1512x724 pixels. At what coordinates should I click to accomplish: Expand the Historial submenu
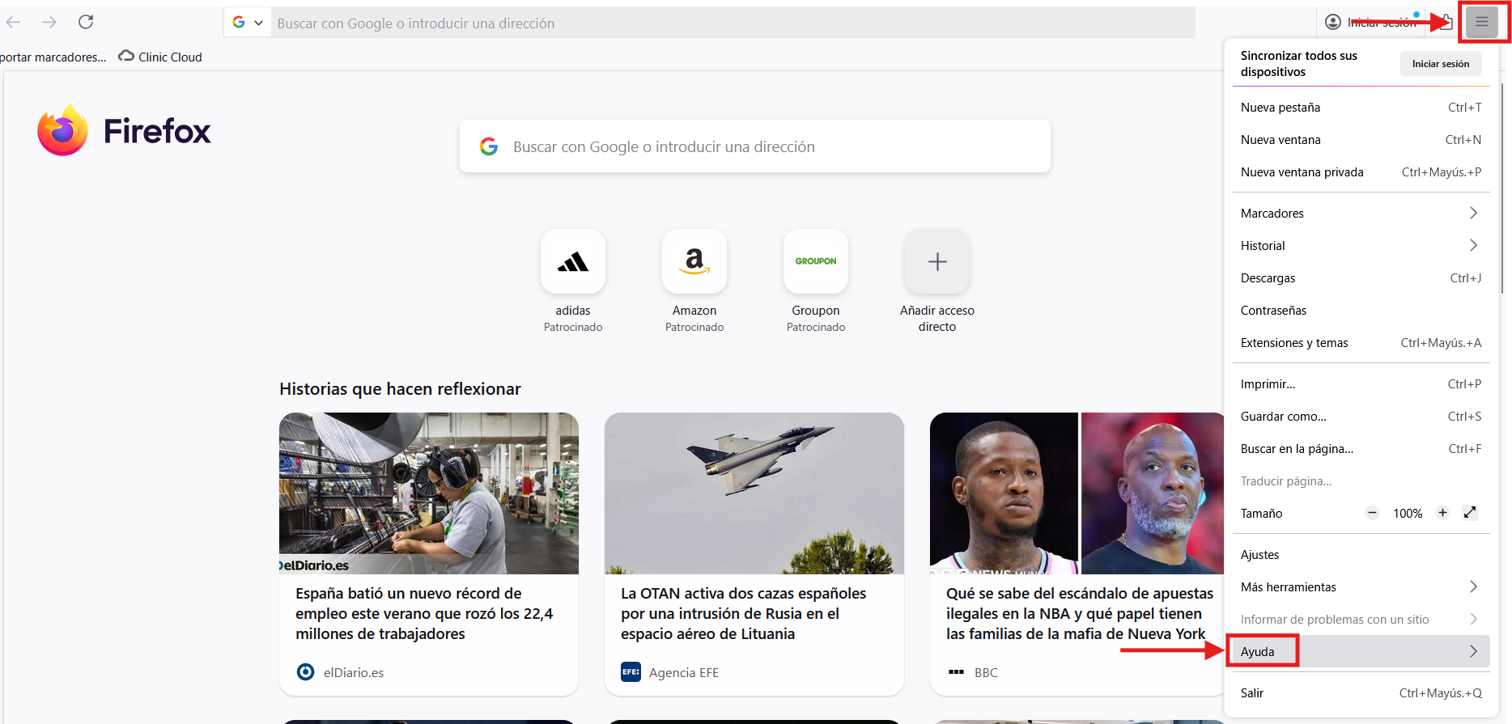(1360, 246)
